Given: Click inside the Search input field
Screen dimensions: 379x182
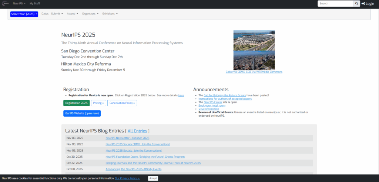Looking at the screenshot, I should click(335, 4).
